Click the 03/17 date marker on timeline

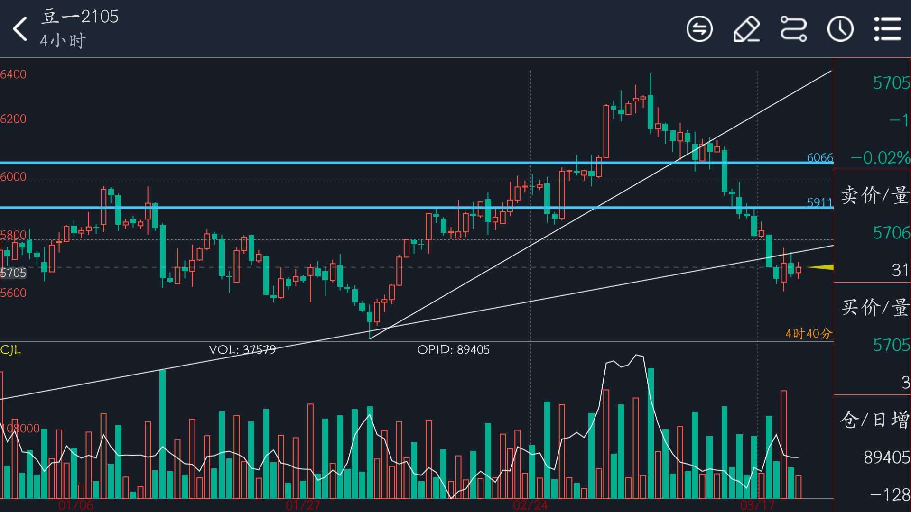[x=757, y=505]
